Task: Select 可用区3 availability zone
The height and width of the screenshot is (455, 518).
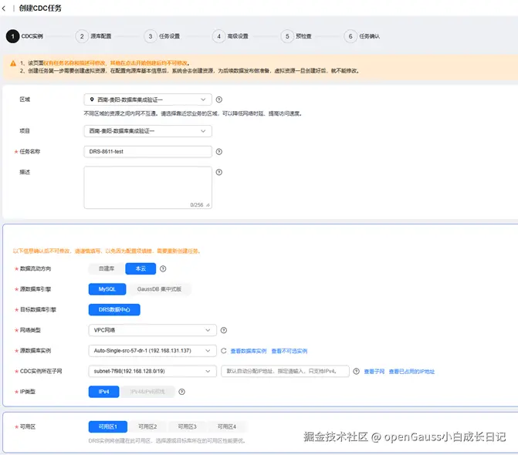Action: (187, 426)
